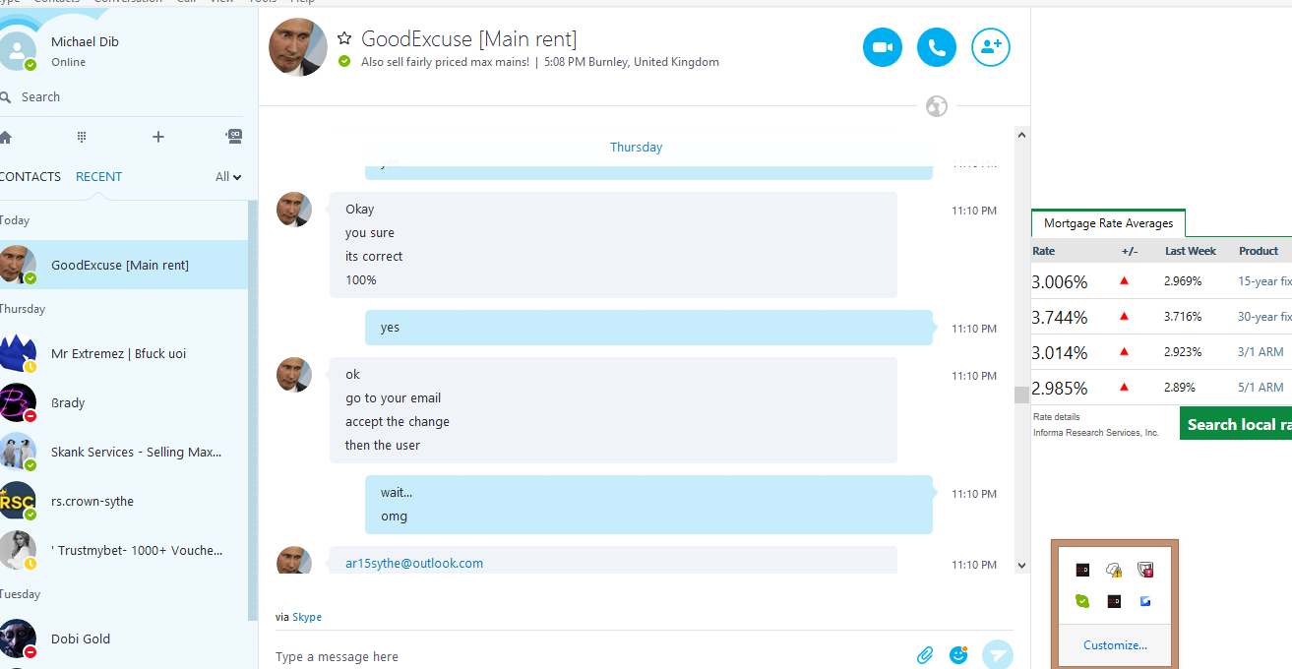Open the Skype home icon
Viewport: 1292px width, 669px height.
point(6,137)
